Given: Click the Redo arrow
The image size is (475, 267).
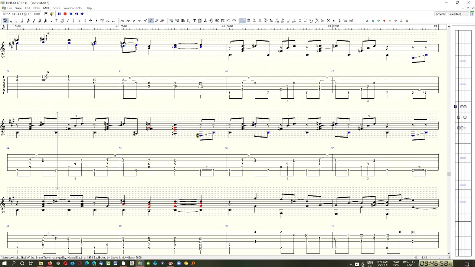Looking at the screenshot, I should (234, 21).
